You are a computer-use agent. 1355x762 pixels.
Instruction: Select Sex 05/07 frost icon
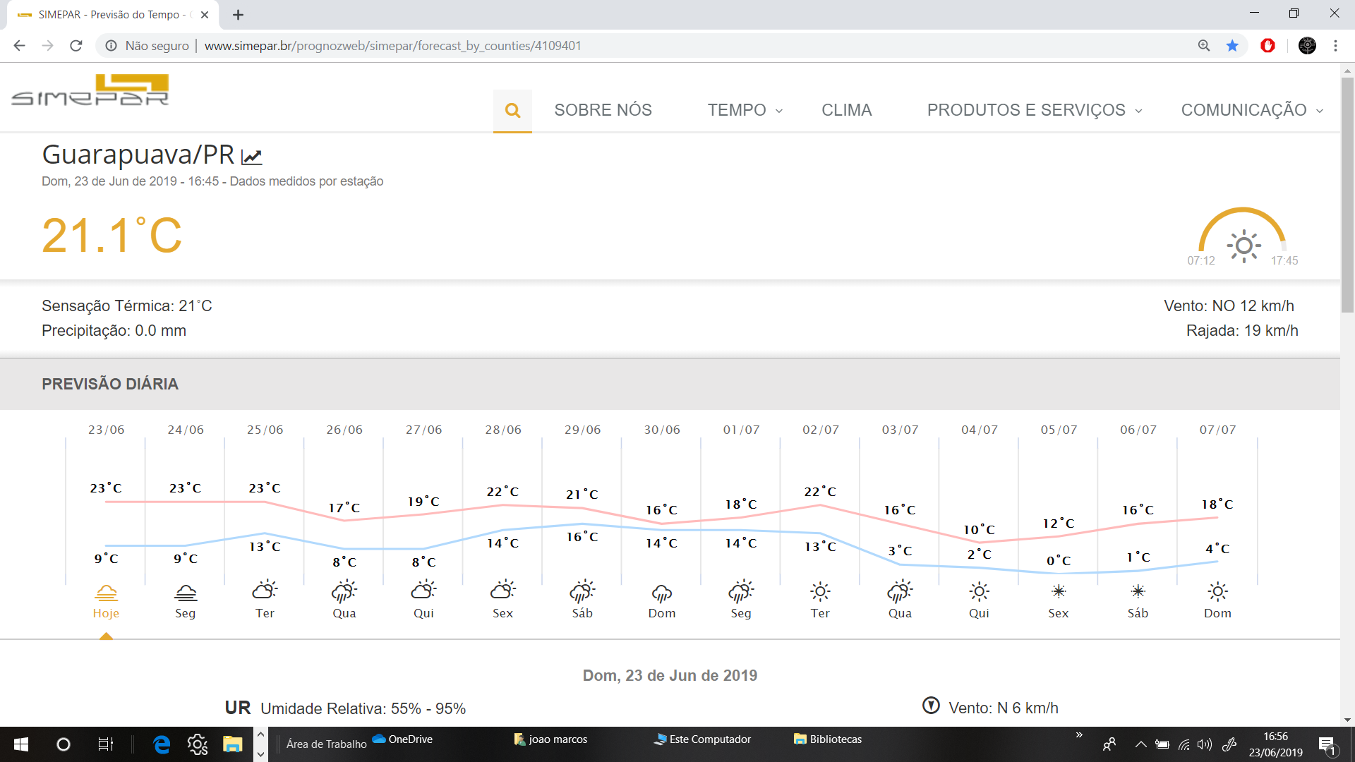click(x=1059, y=591)
